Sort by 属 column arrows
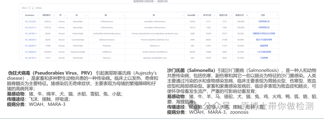This screenshot has height=119, width=324. [x=123, y=16]
